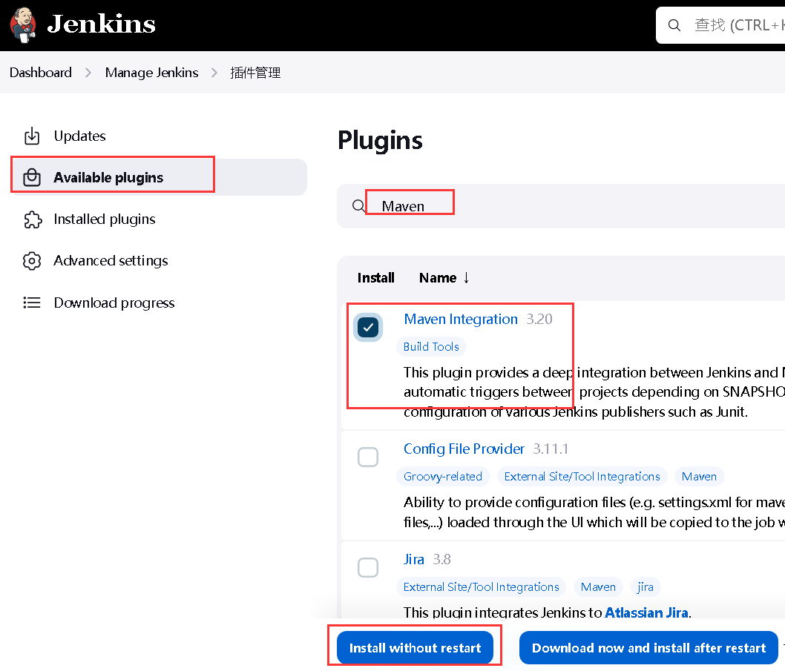
Task: Click Install without restart button
Action: (x=415, y=648)
